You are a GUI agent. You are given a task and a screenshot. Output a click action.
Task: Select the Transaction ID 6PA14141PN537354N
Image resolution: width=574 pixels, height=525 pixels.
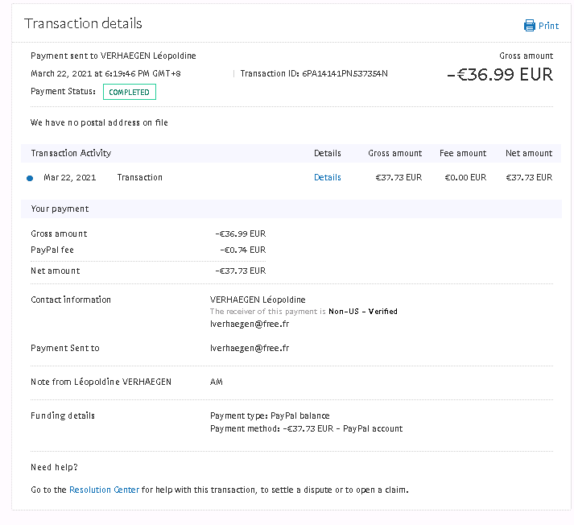point(345,74)
